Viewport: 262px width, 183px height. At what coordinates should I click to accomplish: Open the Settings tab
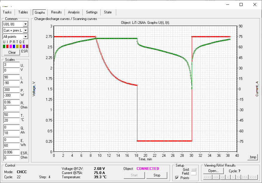pyautogui.click(x=92, y=12)
